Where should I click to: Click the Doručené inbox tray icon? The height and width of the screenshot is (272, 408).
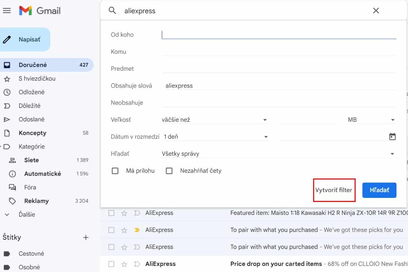click(x=7, y=65)
